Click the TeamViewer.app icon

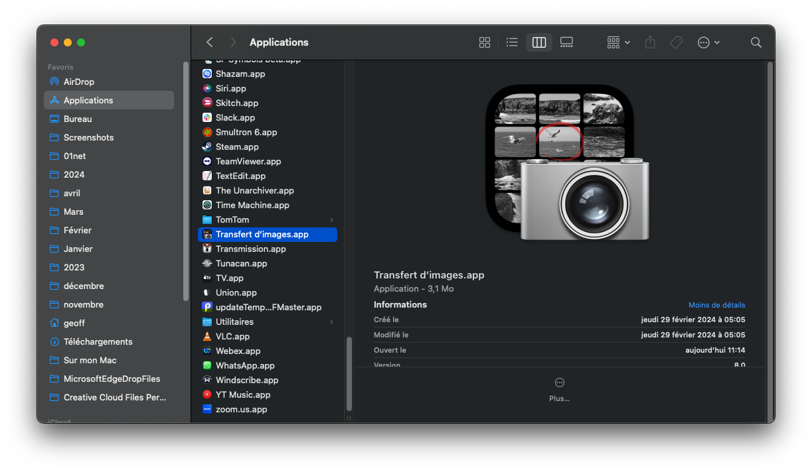pyautogui.click(x=207, y=161)
